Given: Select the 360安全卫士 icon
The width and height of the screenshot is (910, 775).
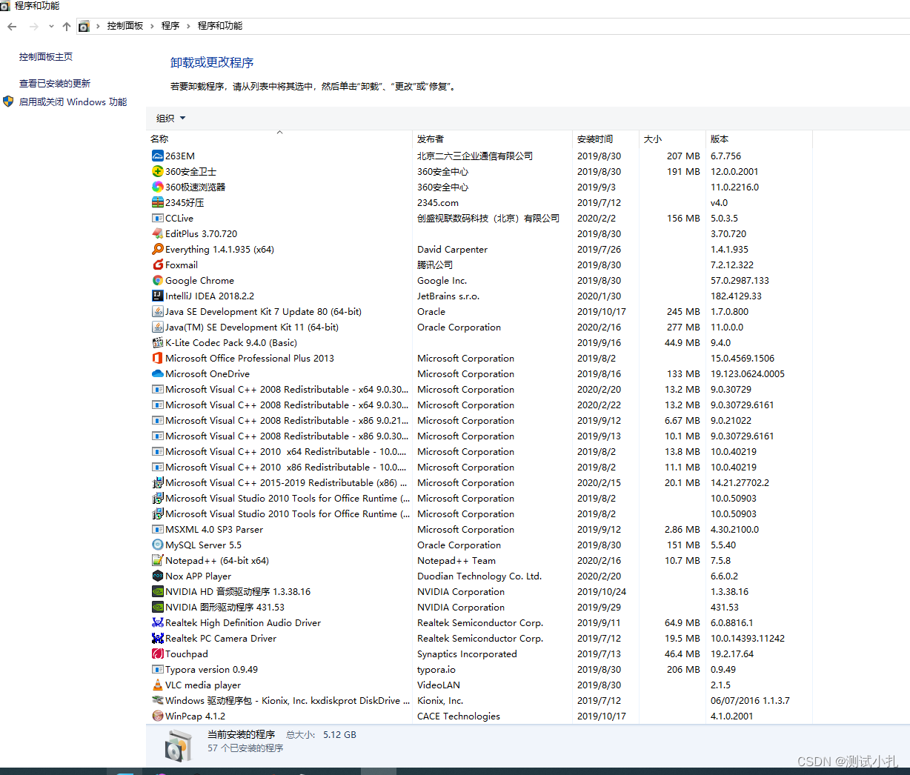Looking at the screenshot, I should tap(157, 171).
